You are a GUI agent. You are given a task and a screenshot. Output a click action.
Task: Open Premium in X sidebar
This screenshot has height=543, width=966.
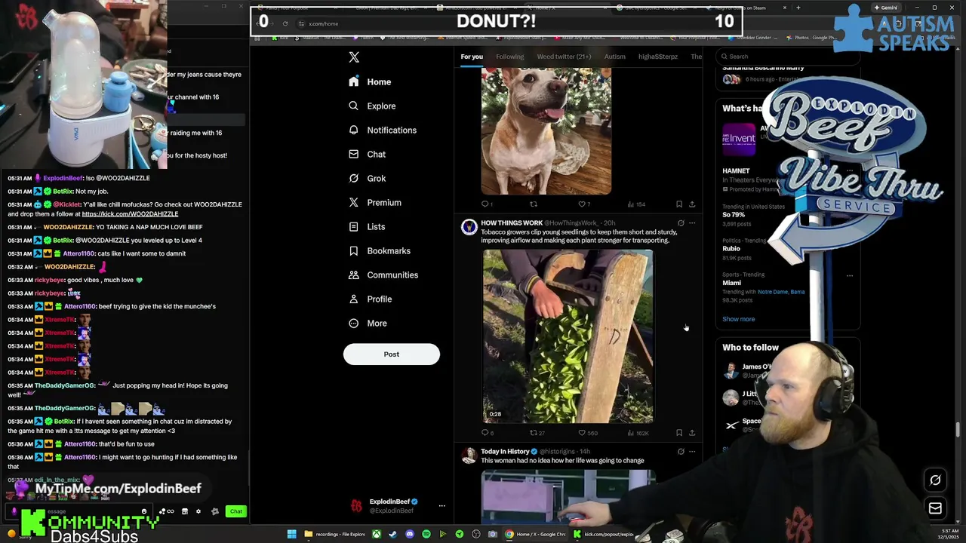pos(375,202)
